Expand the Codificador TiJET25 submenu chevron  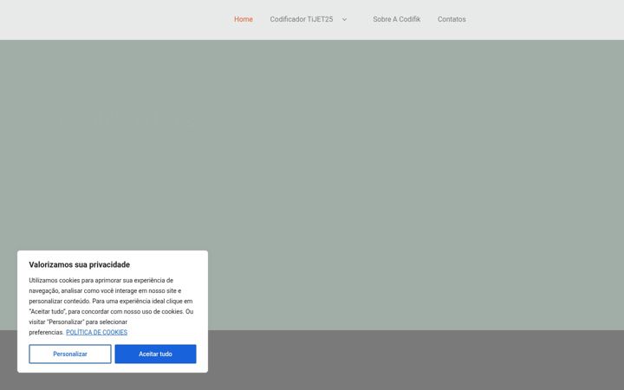[x=345, y=19]
